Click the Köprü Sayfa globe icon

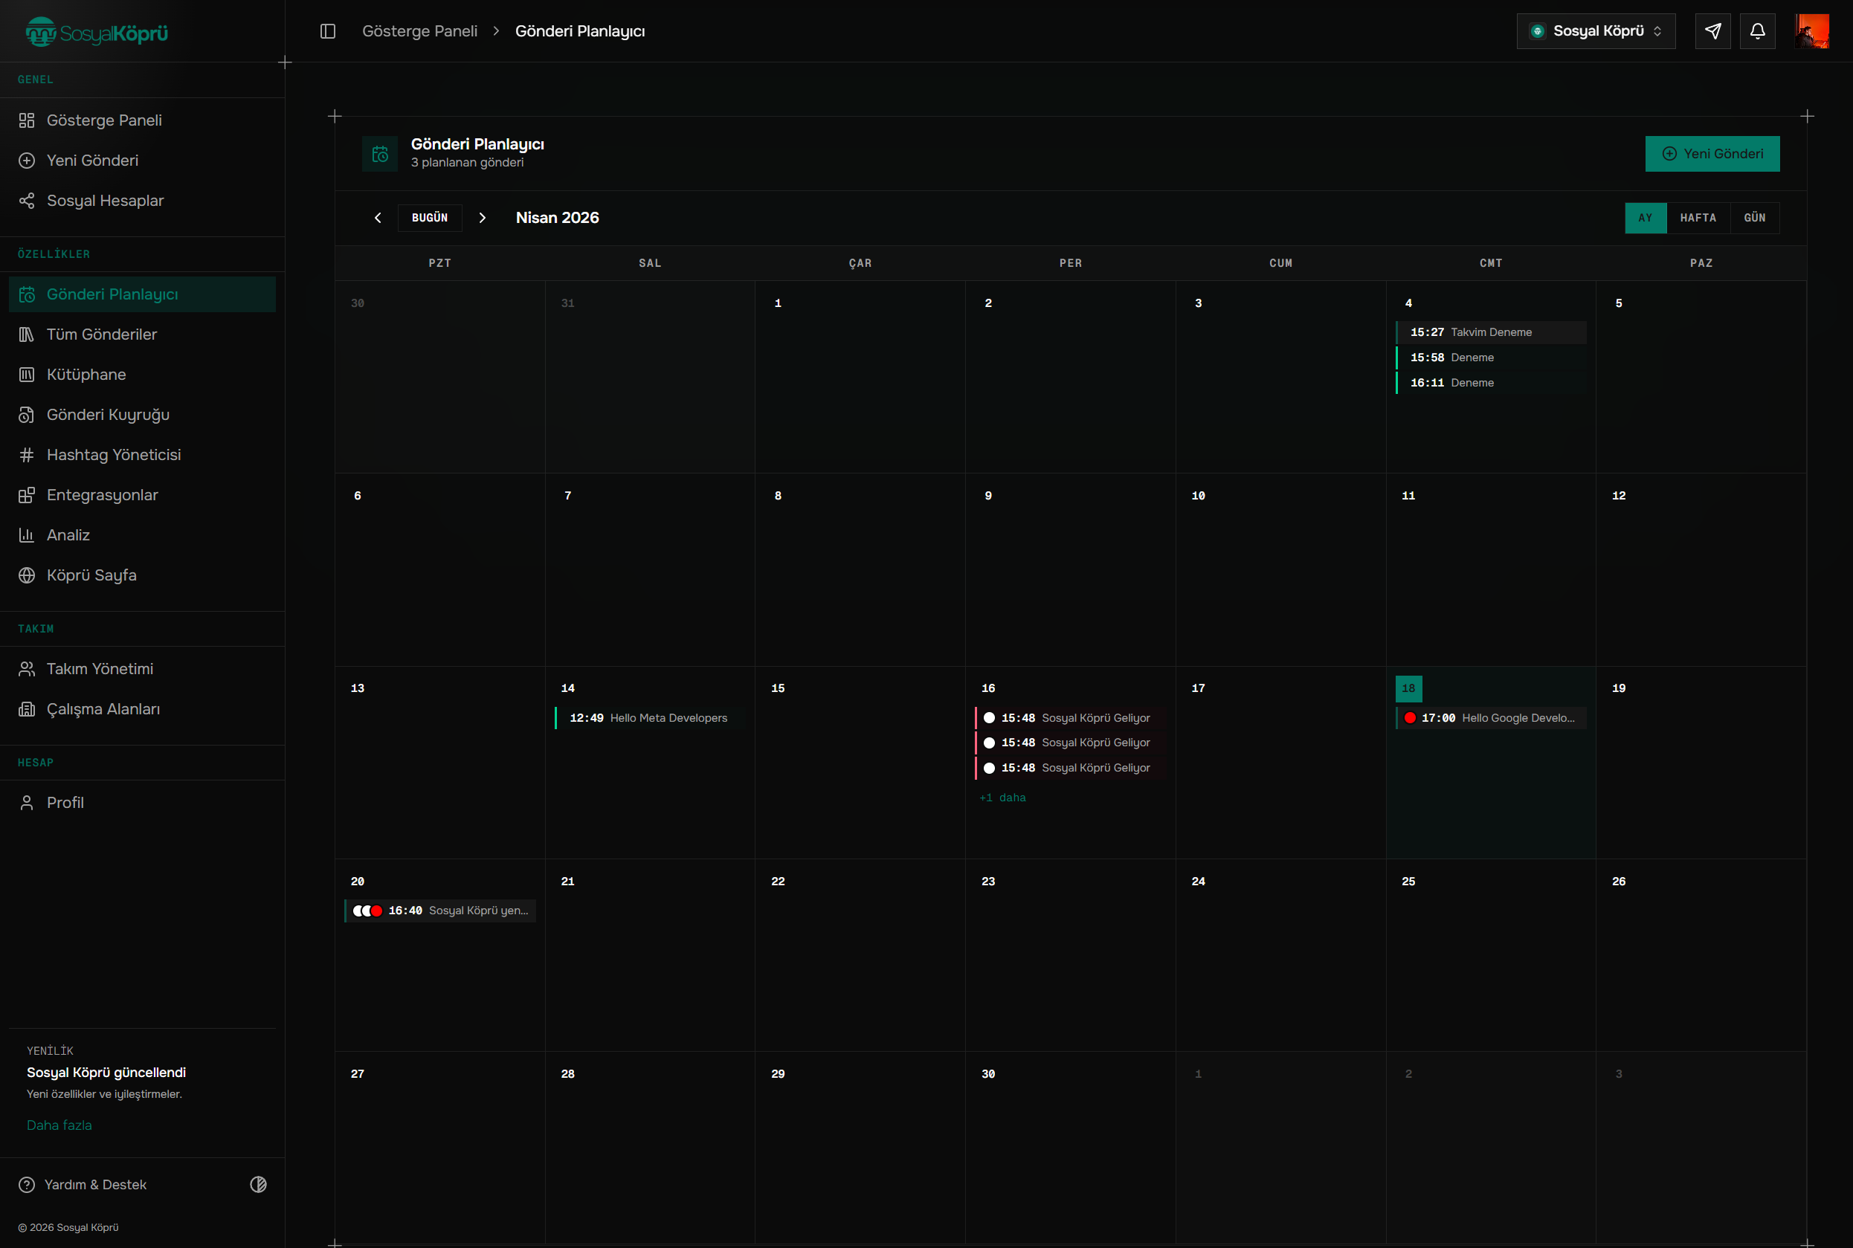point(26,575)
